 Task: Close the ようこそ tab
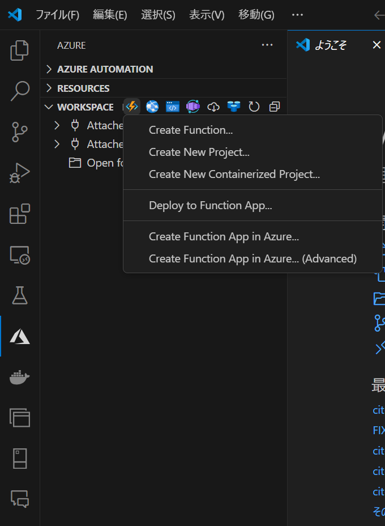click(377, 45)
